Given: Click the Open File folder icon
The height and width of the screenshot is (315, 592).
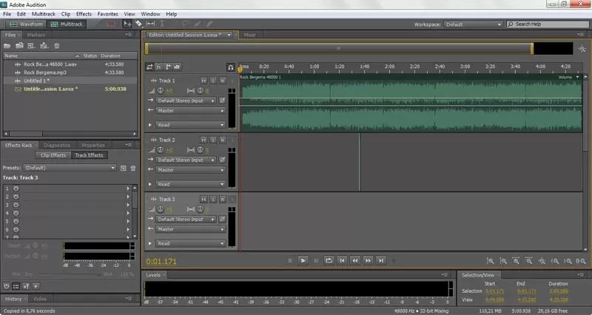Looking at the screenshot, I should (x=7, y=46).
